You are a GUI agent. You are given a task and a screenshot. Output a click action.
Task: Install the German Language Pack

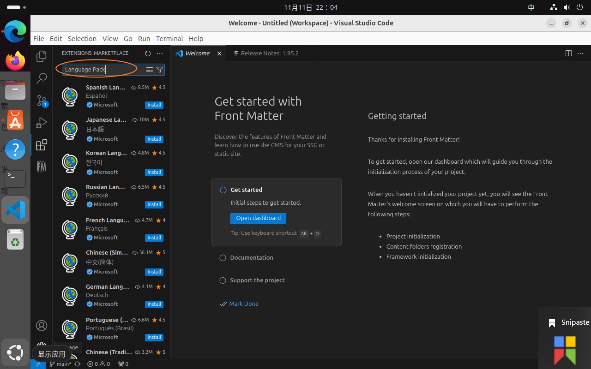[154, 304]
